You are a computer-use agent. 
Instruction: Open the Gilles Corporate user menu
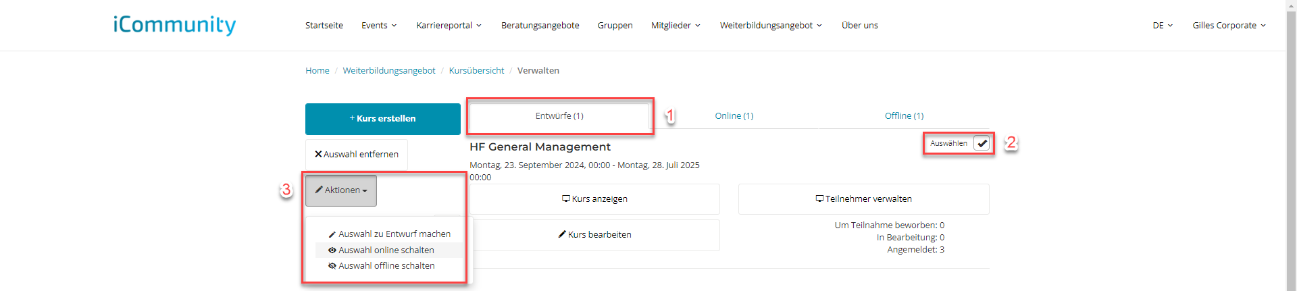click(x=1229, y=25)
